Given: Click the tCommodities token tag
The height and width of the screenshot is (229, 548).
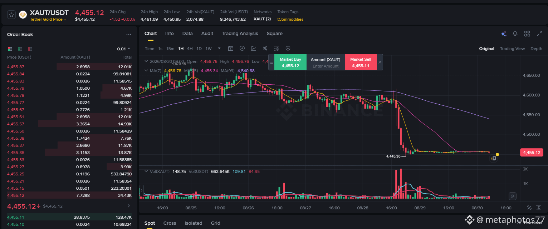Looking at the screenshot, I should pos(290,19).
